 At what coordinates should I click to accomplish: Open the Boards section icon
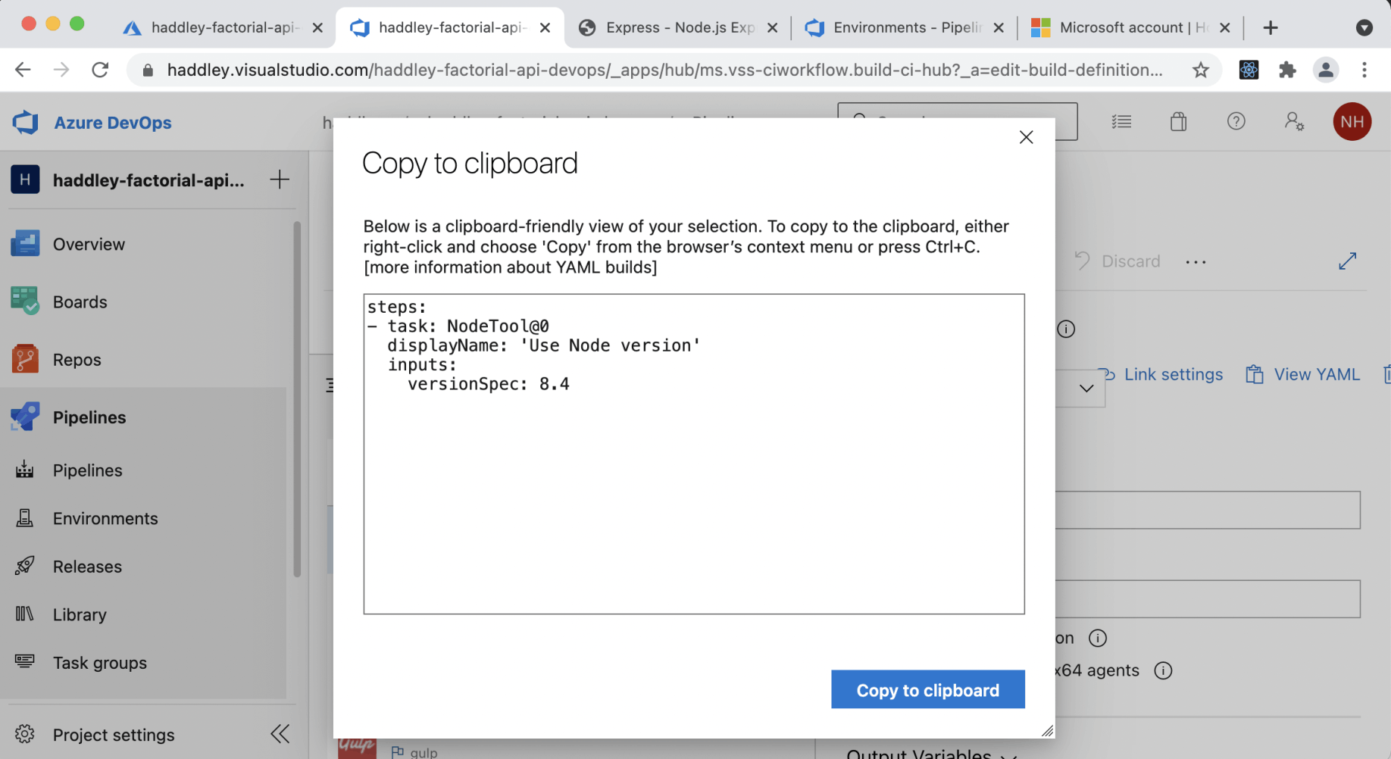[x=25, y=301]
